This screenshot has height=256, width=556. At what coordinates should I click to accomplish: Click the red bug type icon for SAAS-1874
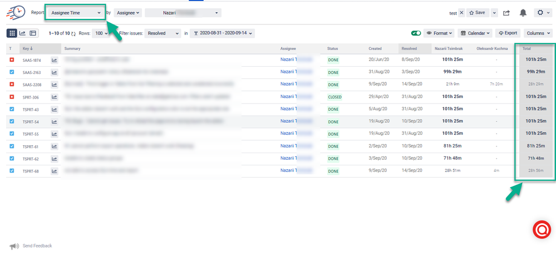pos(12,60)
